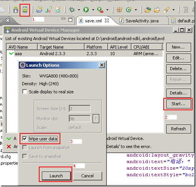
Task: Click the Launch from snapshot checkbox
Action: coord(25,148)
